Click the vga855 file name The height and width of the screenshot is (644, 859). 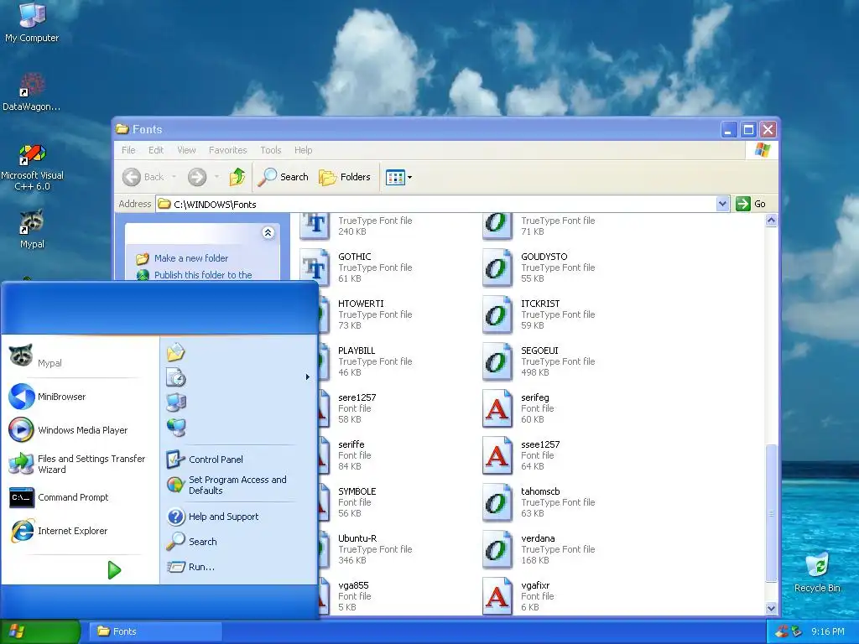353,585
